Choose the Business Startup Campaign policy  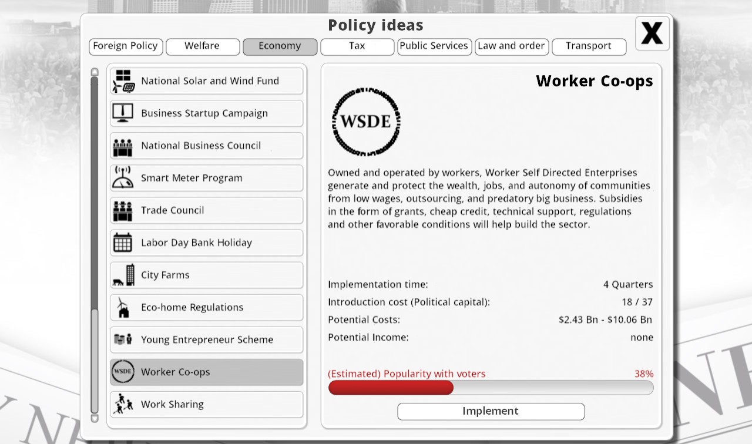point(207,113)
